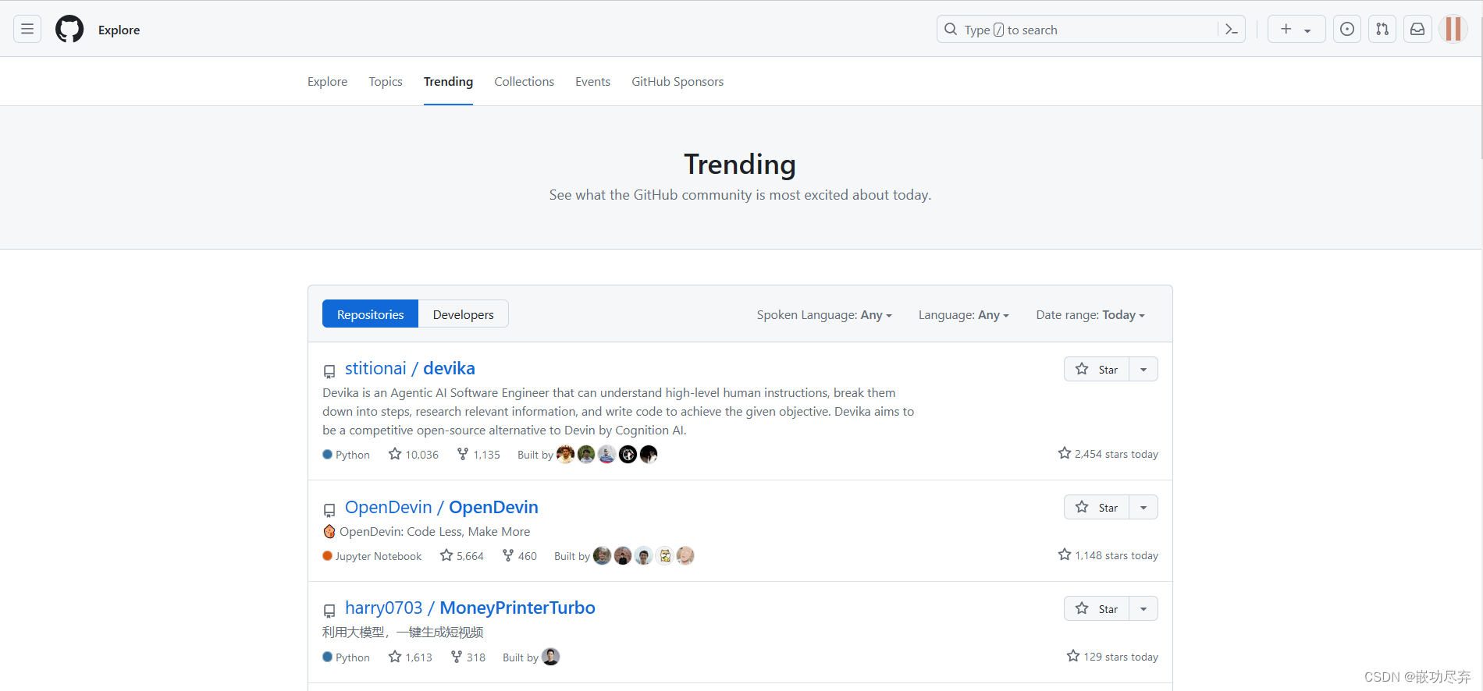Expand the OpenDevin star list dropdown
The height and width of the screenshot is (691, 1483).
[1143, 508]
